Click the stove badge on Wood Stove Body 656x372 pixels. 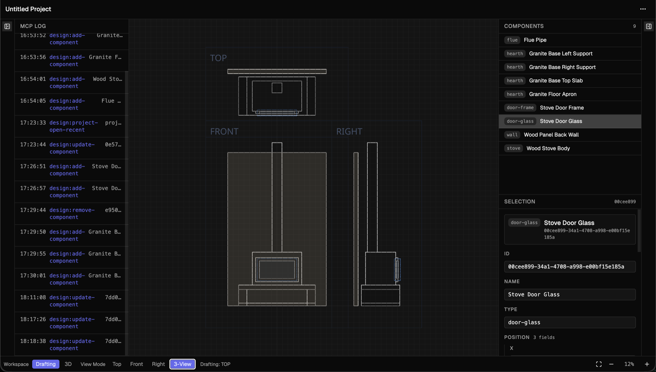pyautogui.click(x=514, y=148)
